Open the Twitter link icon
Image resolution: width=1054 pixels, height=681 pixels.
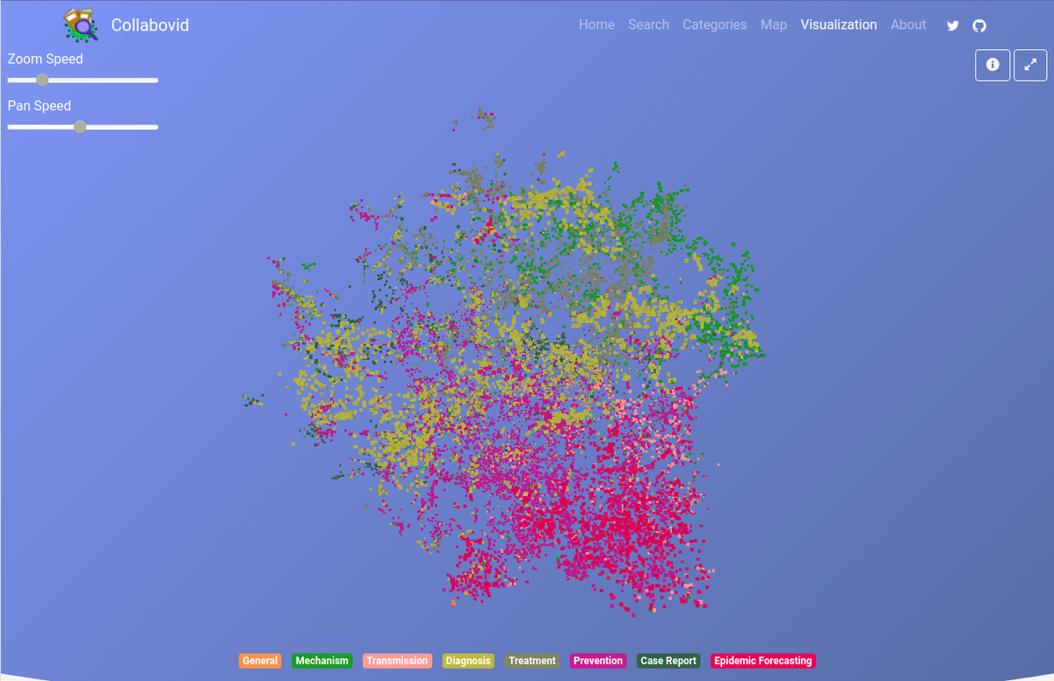pyautogui.click(x=953, y=25)
